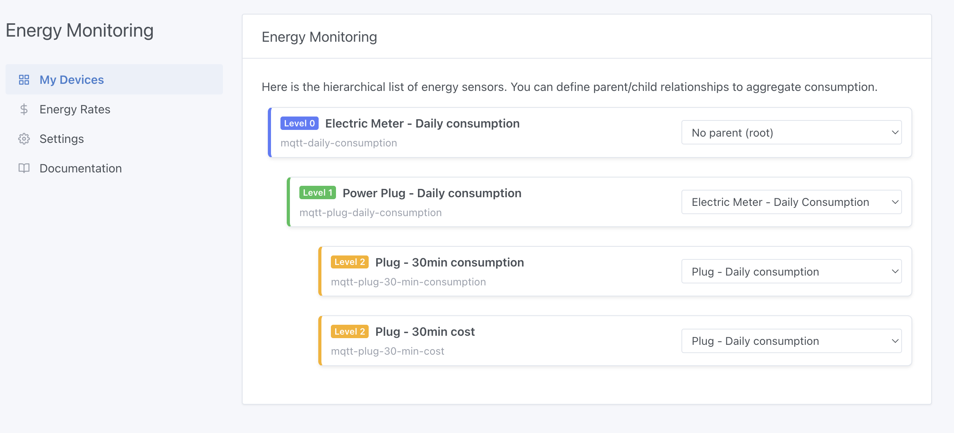954x433 pixels.
Task: Click the mqtt-plug-daily-consumption sensor label
Action: [371, 212]
